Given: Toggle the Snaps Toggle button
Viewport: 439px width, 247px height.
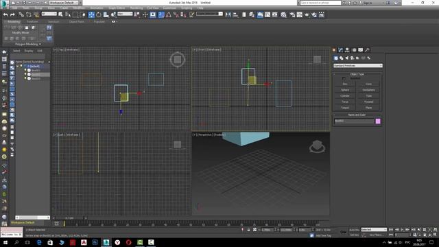Looking at the screenshot, I should (x=161, y=14).
